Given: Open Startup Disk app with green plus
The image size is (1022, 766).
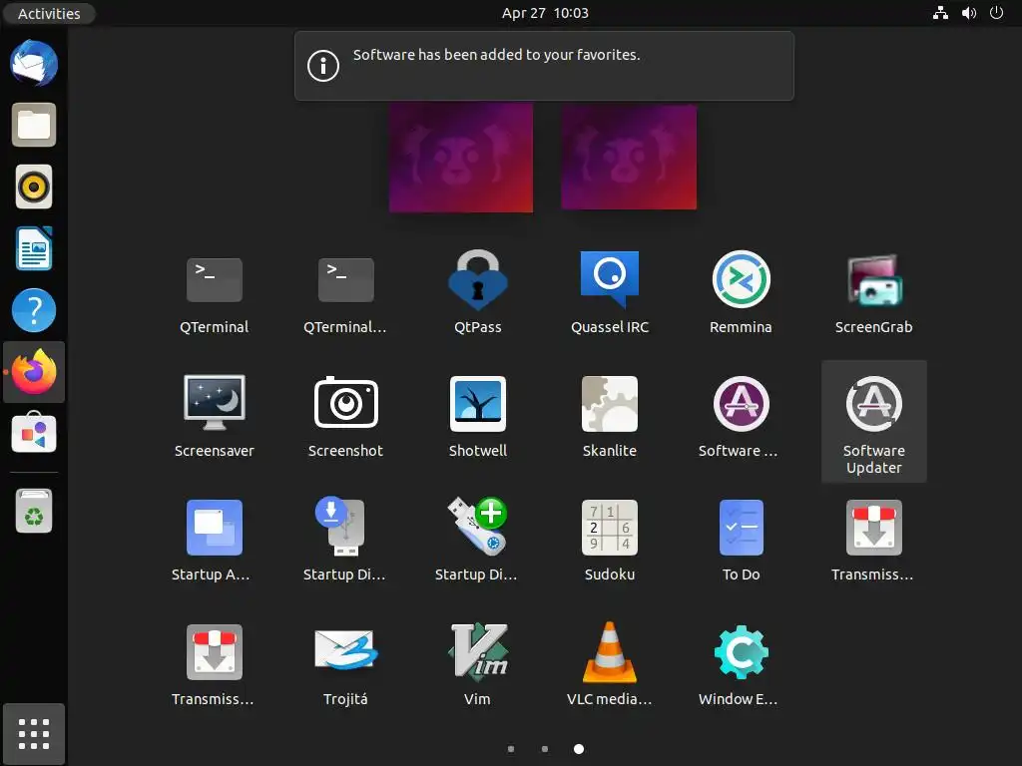Looking at the screenshot, I should [478, 541].
